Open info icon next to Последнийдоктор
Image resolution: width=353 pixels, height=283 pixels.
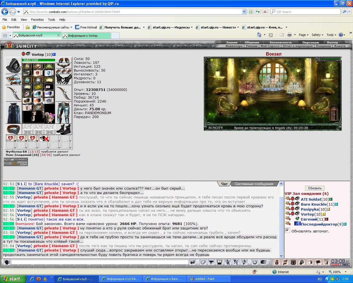click(x=345, y=224)
